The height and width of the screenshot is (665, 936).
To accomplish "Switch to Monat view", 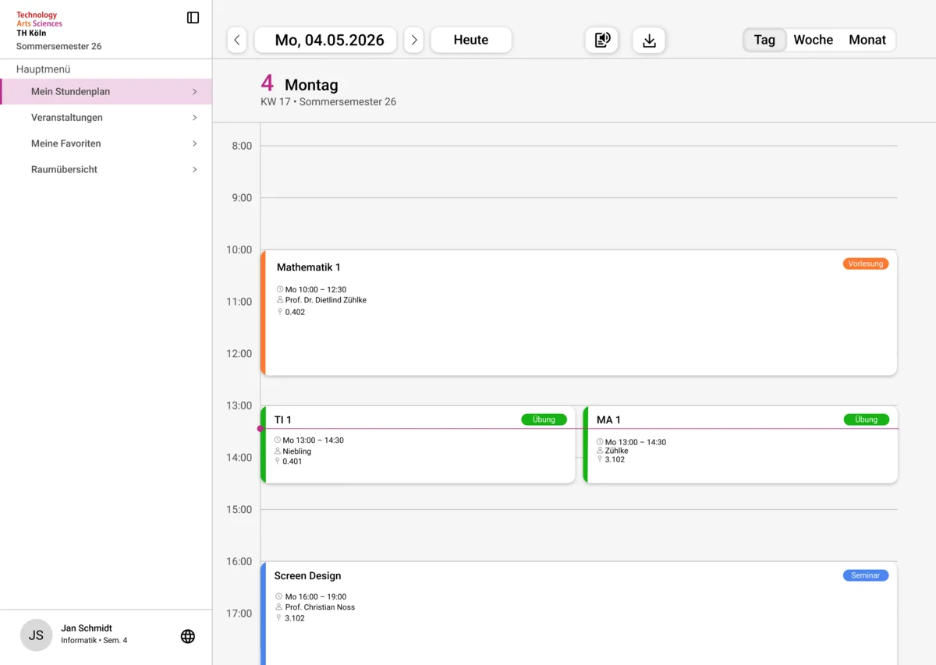I will (x=867, y=40).
